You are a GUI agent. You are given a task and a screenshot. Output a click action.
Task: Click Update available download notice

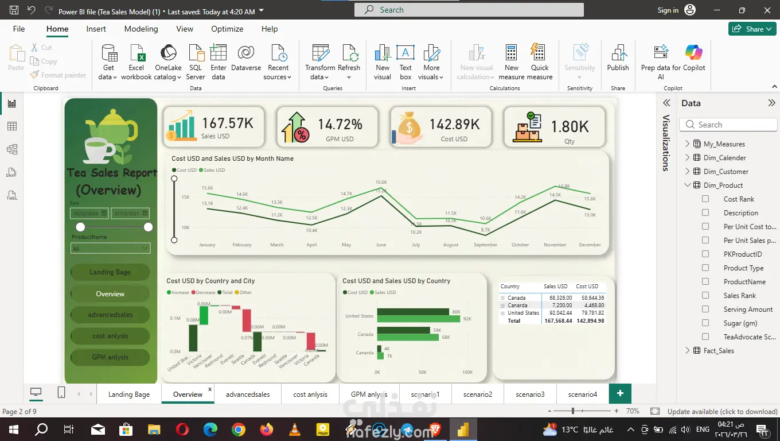[x=722, y=412]
